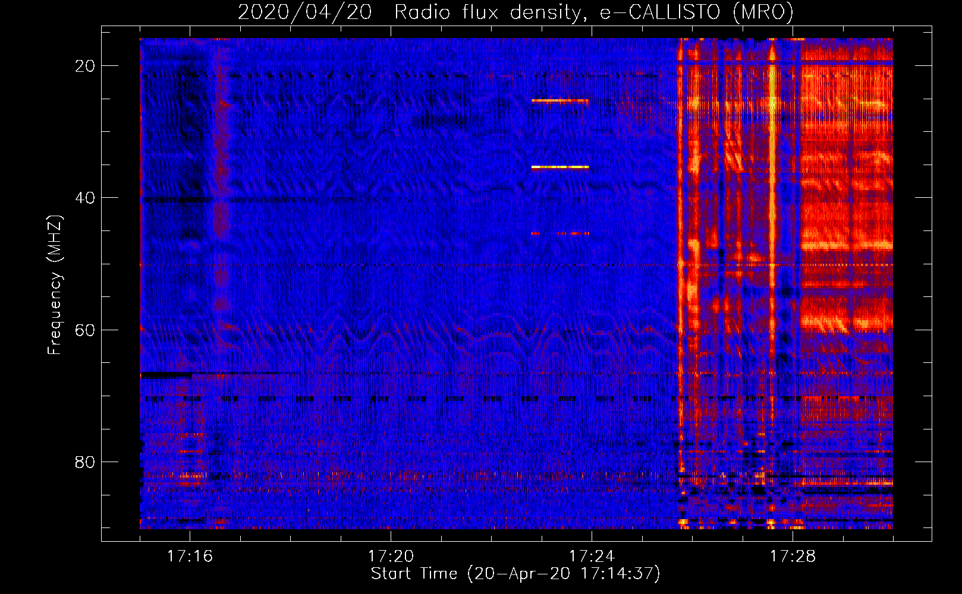The height and width of the screenshot is (594, 962).
Task: Click the bright horizontal emission line near 25 MHz
Action: click(560, 101)
